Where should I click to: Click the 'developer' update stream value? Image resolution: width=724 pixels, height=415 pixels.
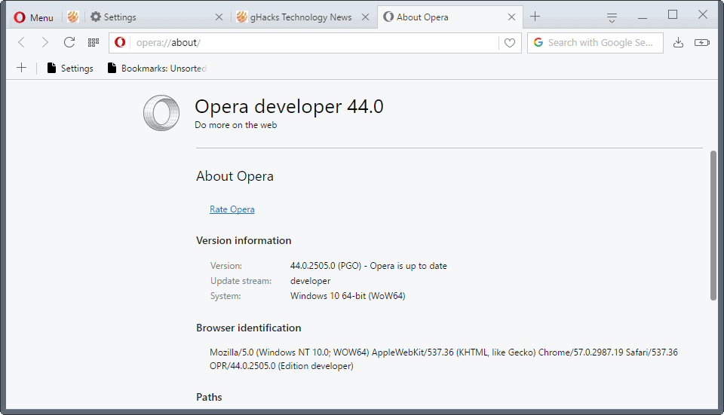tap(310, 281)
